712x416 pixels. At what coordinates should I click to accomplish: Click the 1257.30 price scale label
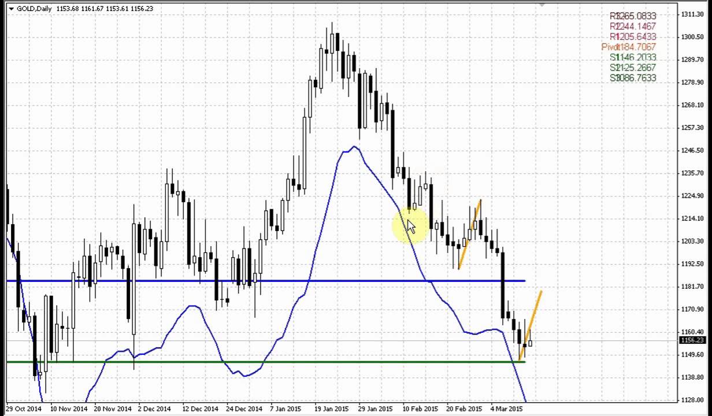(x=692, y=128)
